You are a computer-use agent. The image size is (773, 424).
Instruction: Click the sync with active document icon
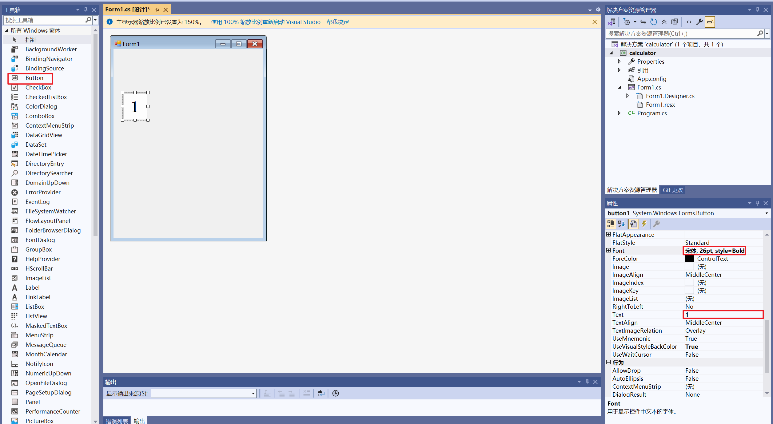(x=643, y=22)
